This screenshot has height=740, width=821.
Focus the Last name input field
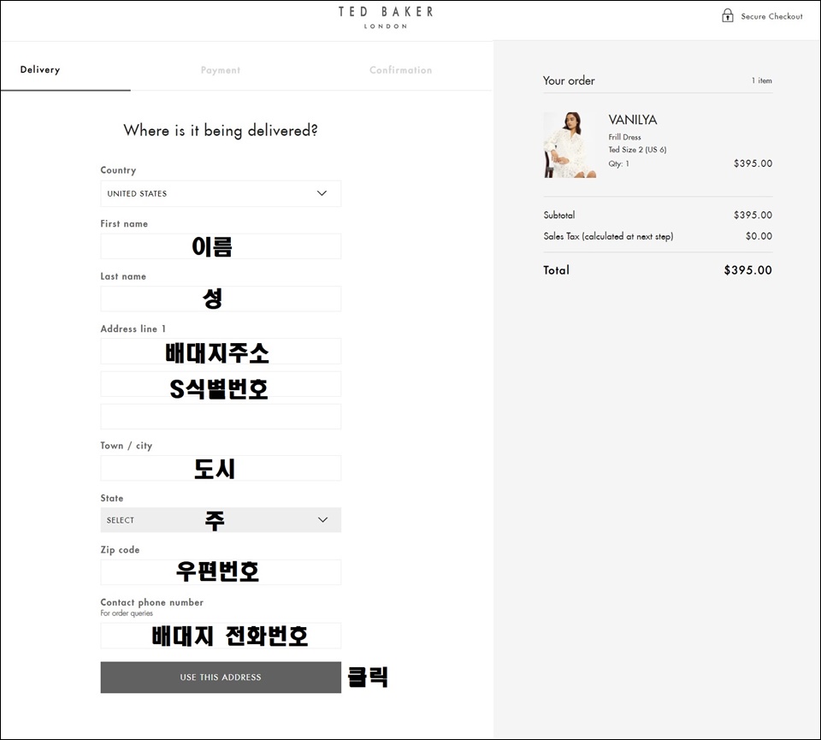[221, 299]
